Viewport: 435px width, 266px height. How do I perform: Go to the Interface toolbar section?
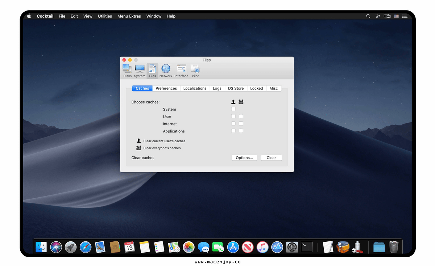pyautogui.click(x=181, y=71)
